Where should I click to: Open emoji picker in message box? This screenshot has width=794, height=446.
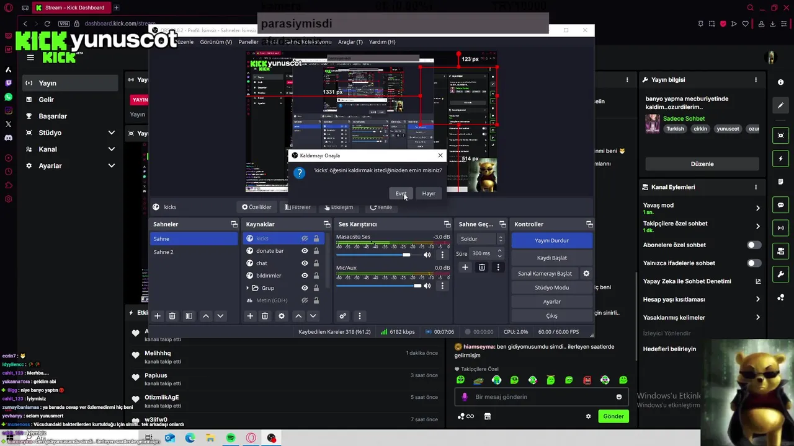(619, 397)
